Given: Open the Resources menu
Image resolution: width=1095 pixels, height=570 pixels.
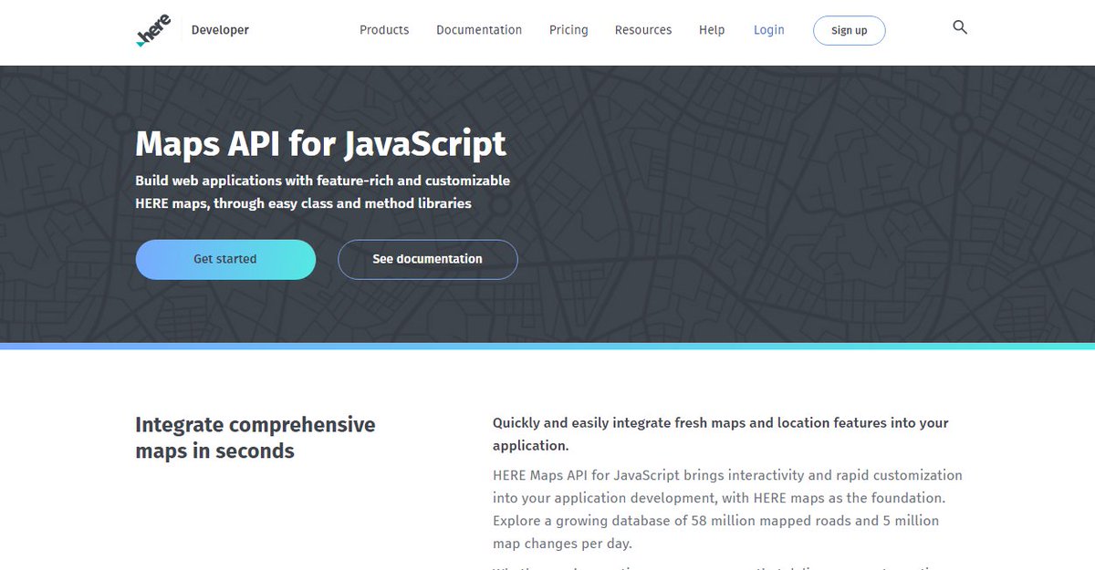Looking at the screenshot, I should 643,30.
